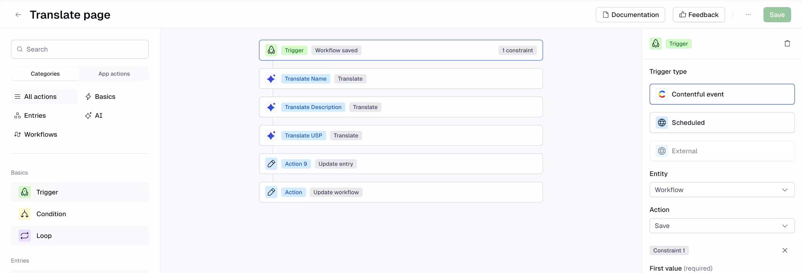Select Scheduled trigger type
This screenshot has width=802, height=273.
point(722,122)
